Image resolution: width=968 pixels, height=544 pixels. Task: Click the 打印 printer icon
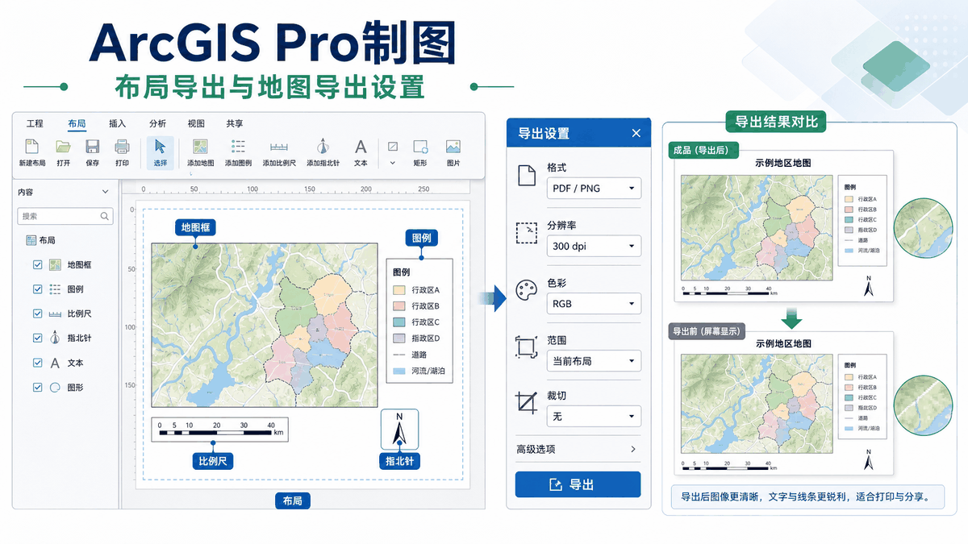click(x=122, y=147)
